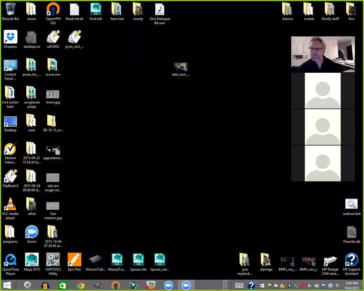Click the Zoom desktop shortcut
This screenshot has height=291, width=364.
pyautogui.click(x=32, y=234)
